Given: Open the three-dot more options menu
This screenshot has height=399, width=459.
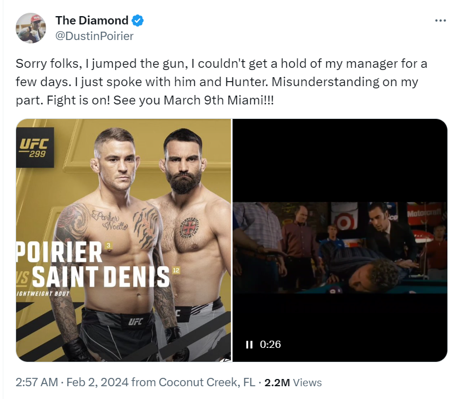Looking at the screenshot, I should point(440,21).
